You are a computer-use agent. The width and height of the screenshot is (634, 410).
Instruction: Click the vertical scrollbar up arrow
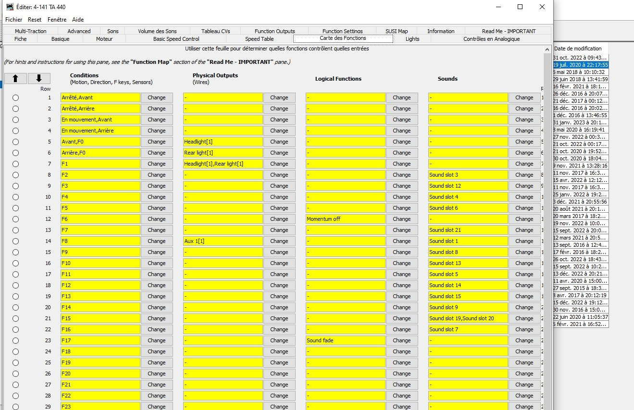pyautogui.click(x=547, y=49)
